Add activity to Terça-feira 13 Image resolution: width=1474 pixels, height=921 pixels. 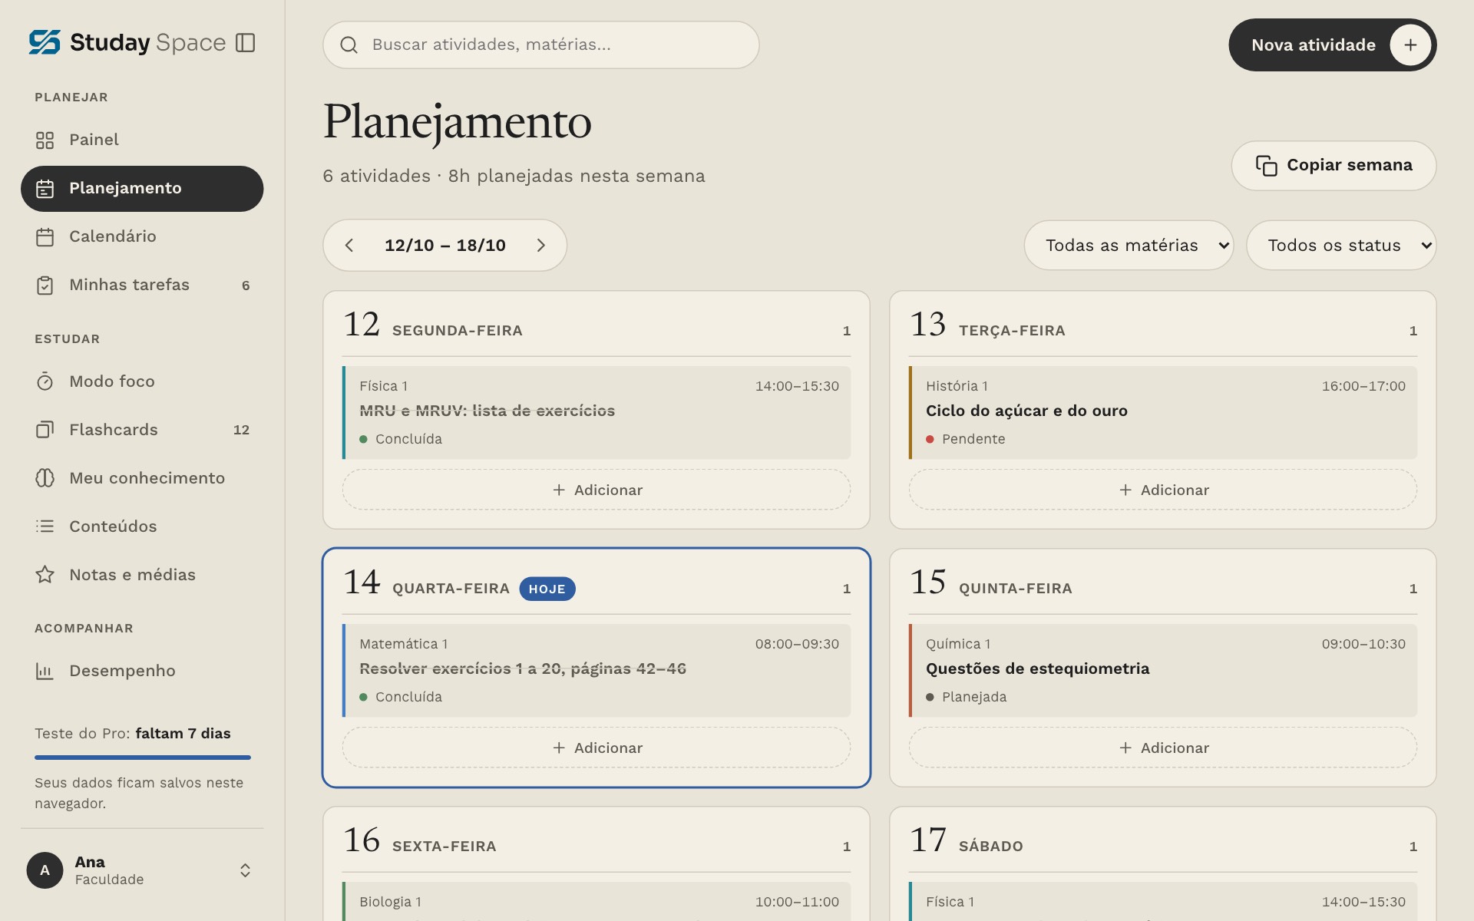[1163, 490]
